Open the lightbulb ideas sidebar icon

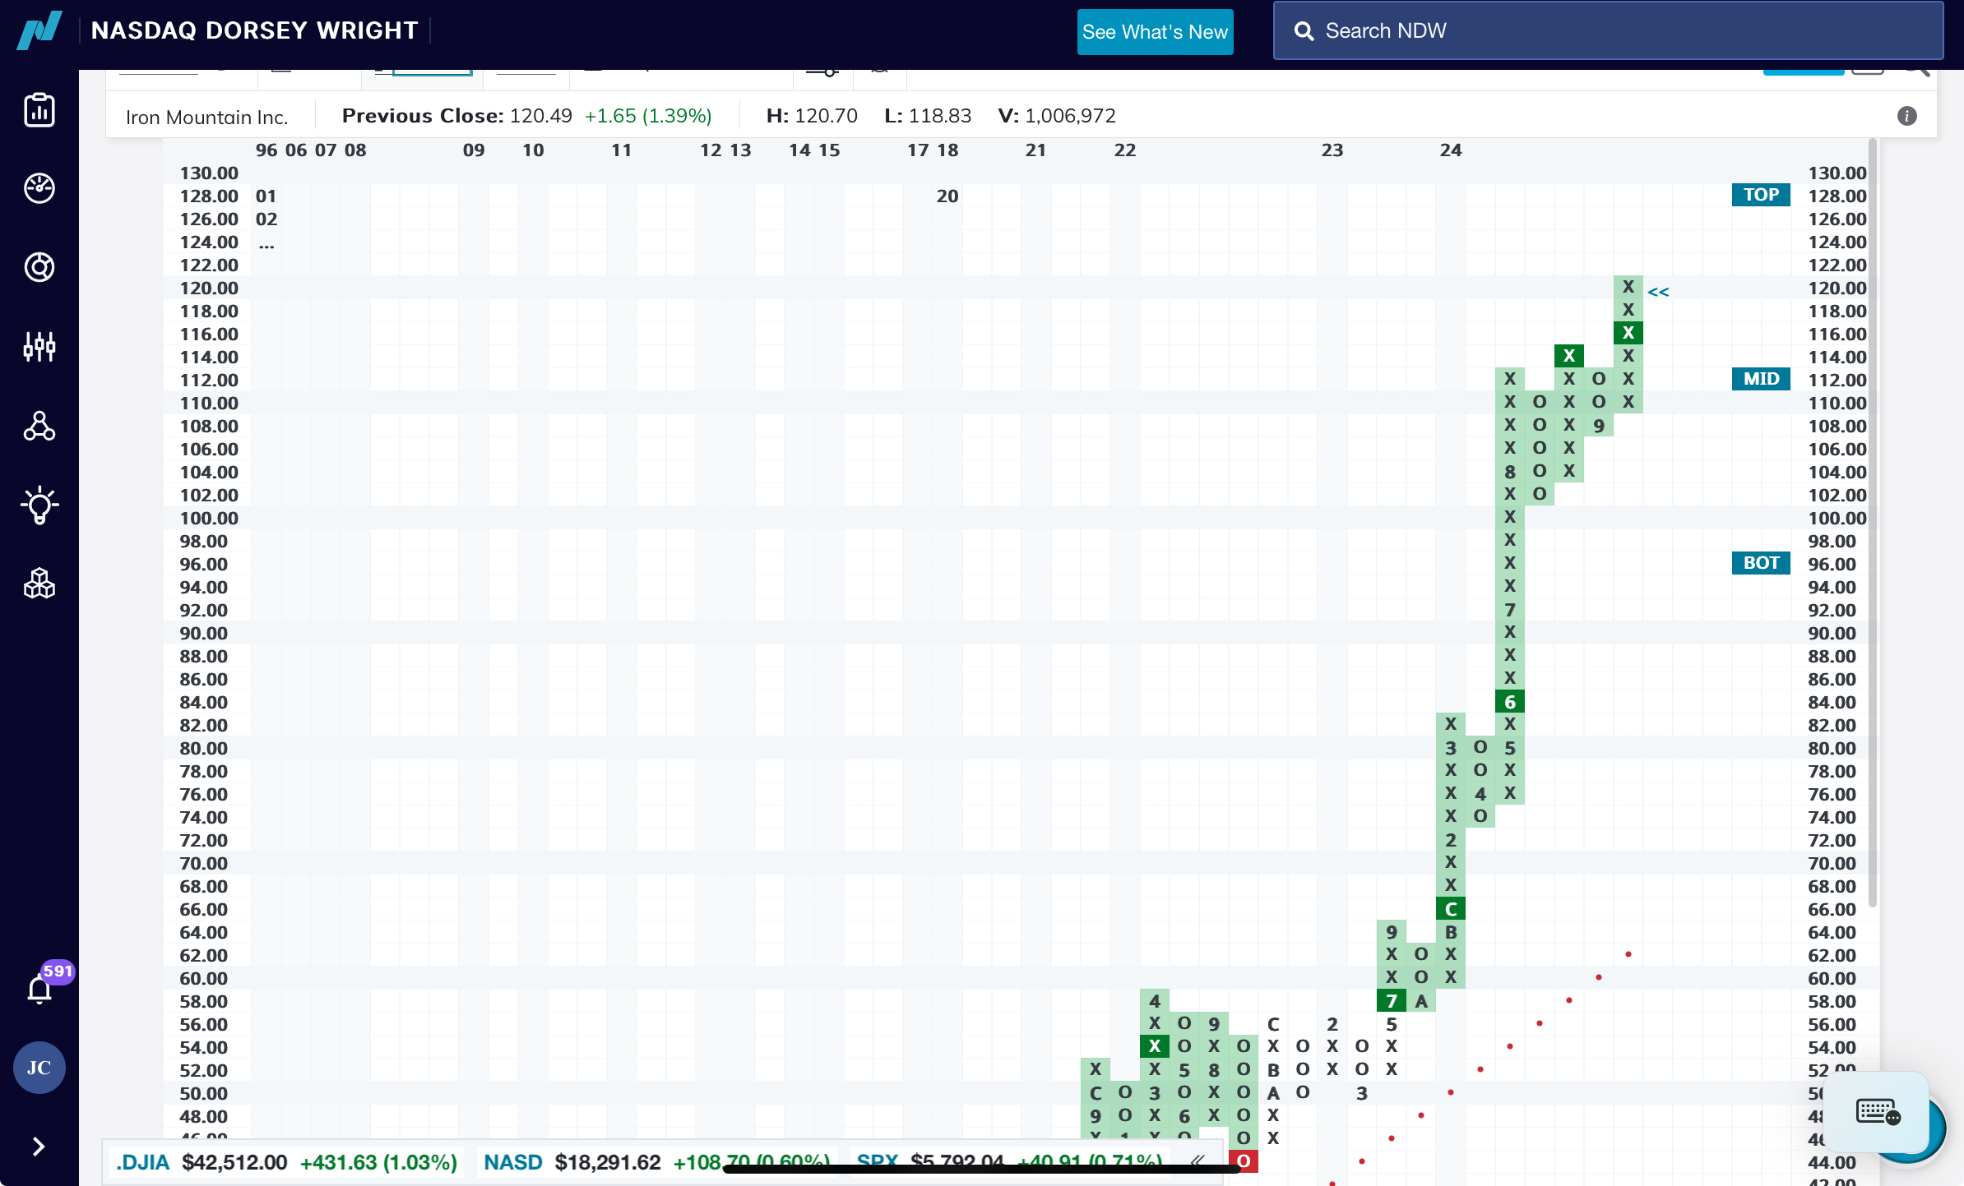pos(39,505)
